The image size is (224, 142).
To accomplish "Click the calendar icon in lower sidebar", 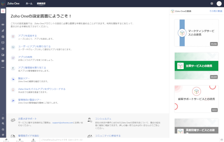I will click(3, 129).
